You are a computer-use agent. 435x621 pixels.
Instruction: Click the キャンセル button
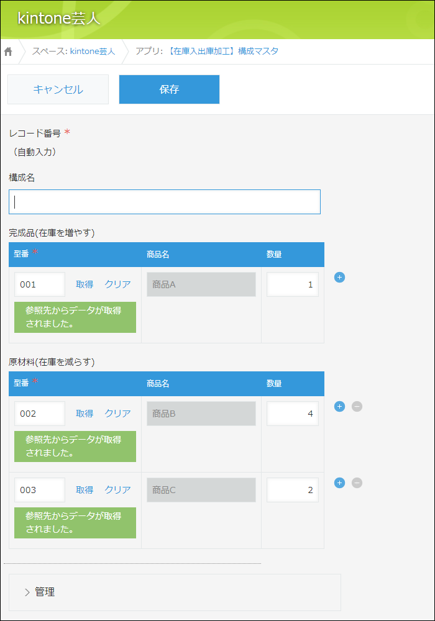point(58,89)
